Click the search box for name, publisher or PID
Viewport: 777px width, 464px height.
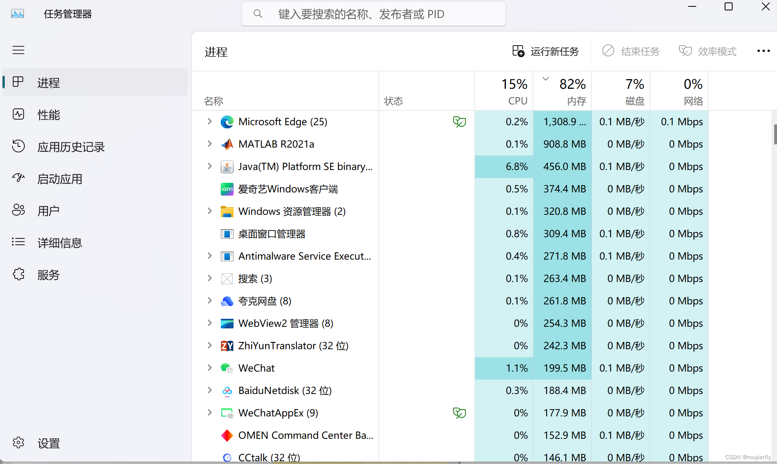pos(374,14)
